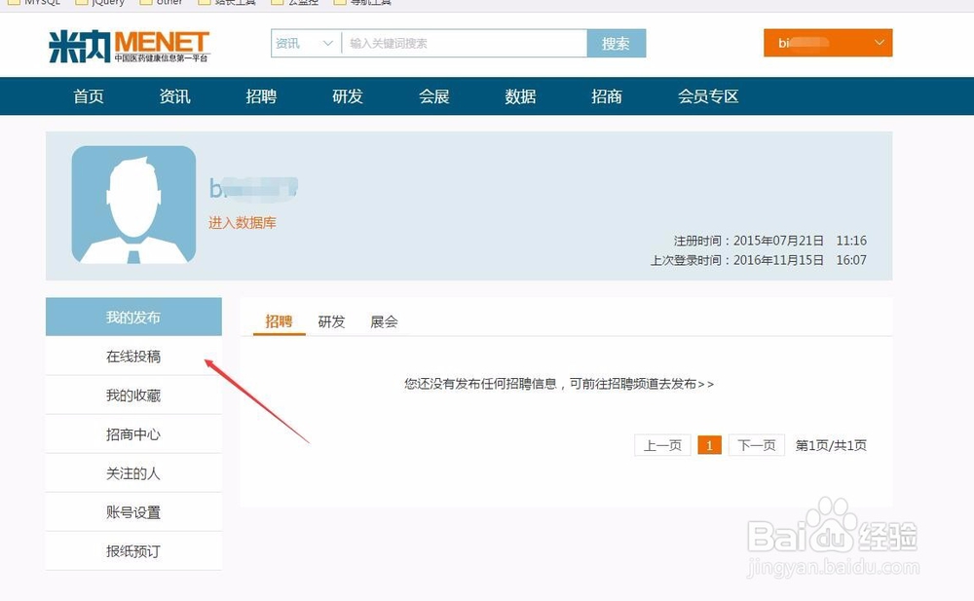
Task: Open the 导航工具 bookmark
Action: (362, 3)
